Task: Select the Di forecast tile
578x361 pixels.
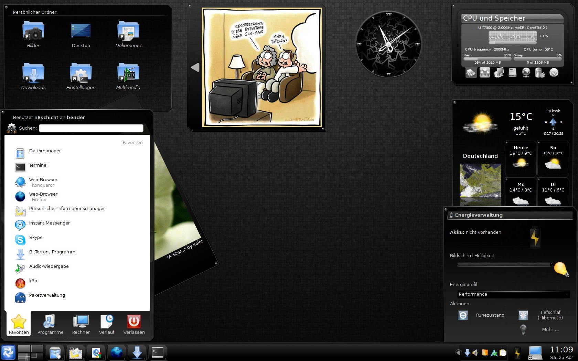Action: point(553,192)
